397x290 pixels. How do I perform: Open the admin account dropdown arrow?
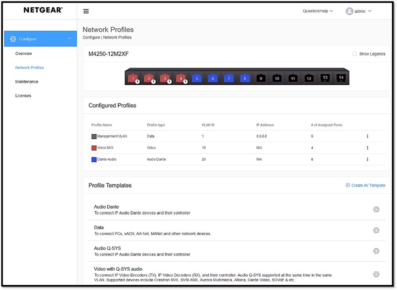click(x=370, y=11)
